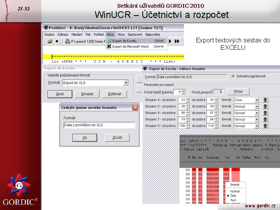Viewport: 280px width, 210px height.
Task: Open the Hledání menu
Action: coord(77,35)
